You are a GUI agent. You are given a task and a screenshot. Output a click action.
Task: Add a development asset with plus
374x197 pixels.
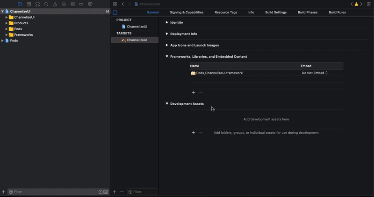194,133
